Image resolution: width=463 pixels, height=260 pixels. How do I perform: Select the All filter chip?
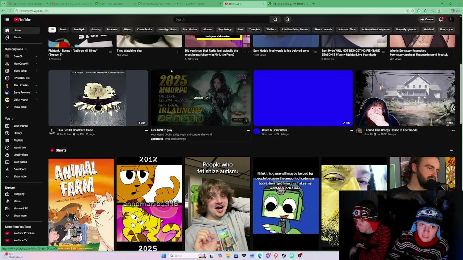[52, 30]
